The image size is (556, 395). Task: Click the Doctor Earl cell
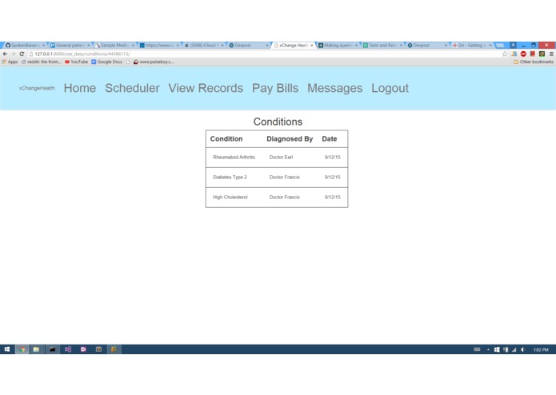[281, 158]
